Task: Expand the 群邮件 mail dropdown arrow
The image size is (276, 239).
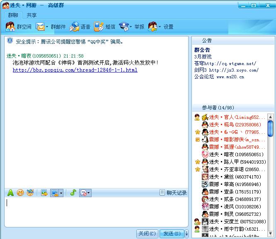Action: click(x=47, y=27)
